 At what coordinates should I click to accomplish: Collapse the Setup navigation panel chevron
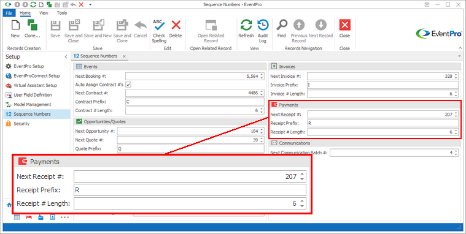(66, 56)
